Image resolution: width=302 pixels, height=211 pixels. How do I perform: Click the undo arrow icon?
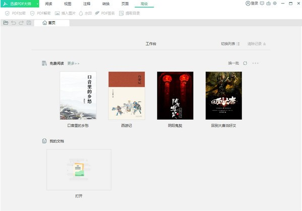[x=13, y=23]
